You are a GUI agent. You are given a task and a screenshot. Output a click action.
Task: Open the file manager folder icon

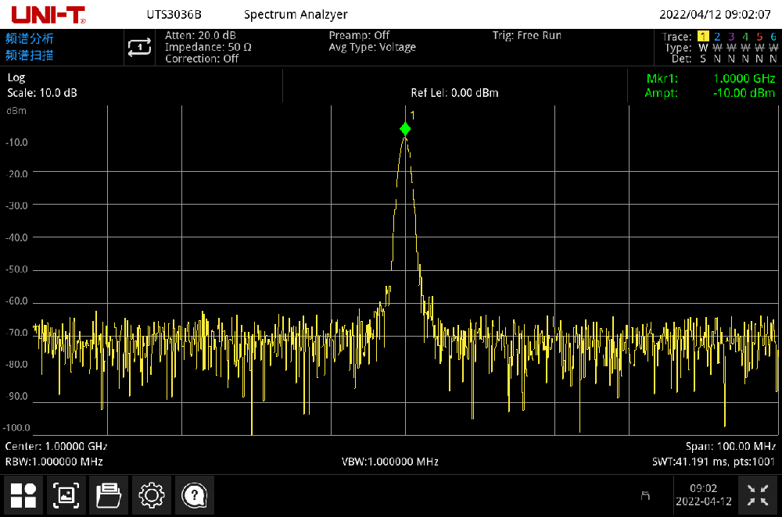tap(109, 495)
